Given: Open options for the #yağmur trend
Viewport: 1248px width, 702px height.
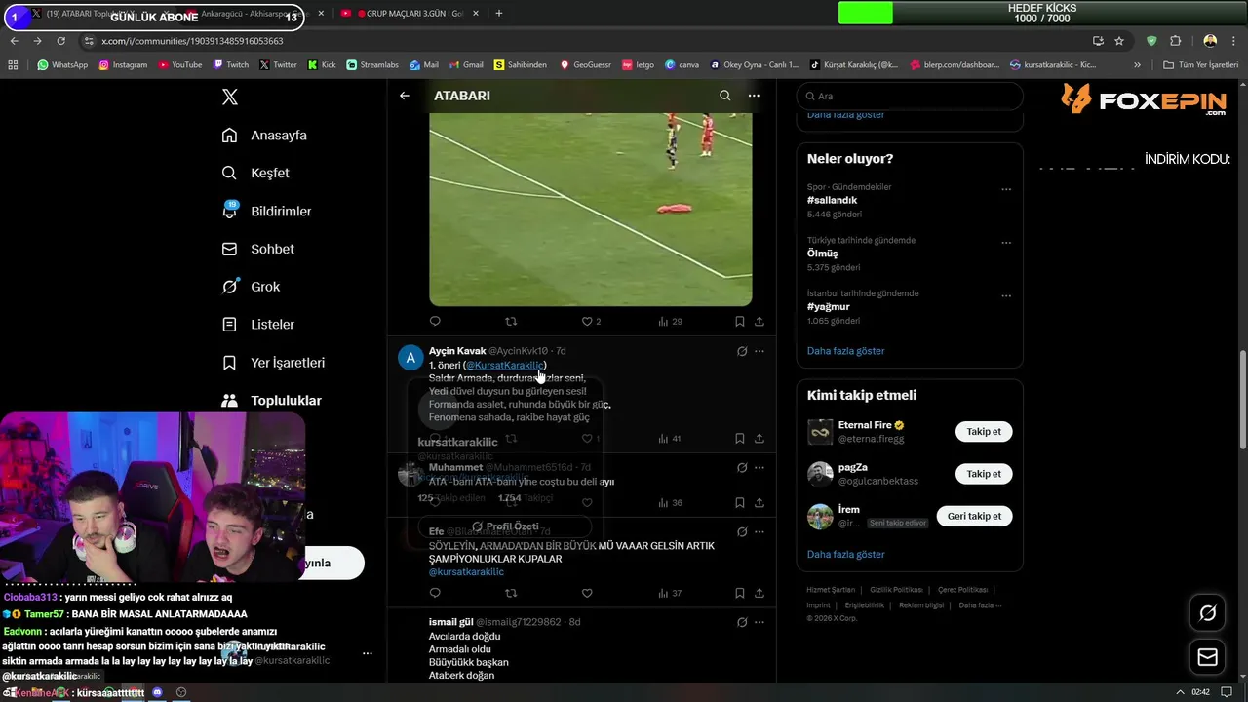Looking at the screenshot, I should tap(1006, 296).
